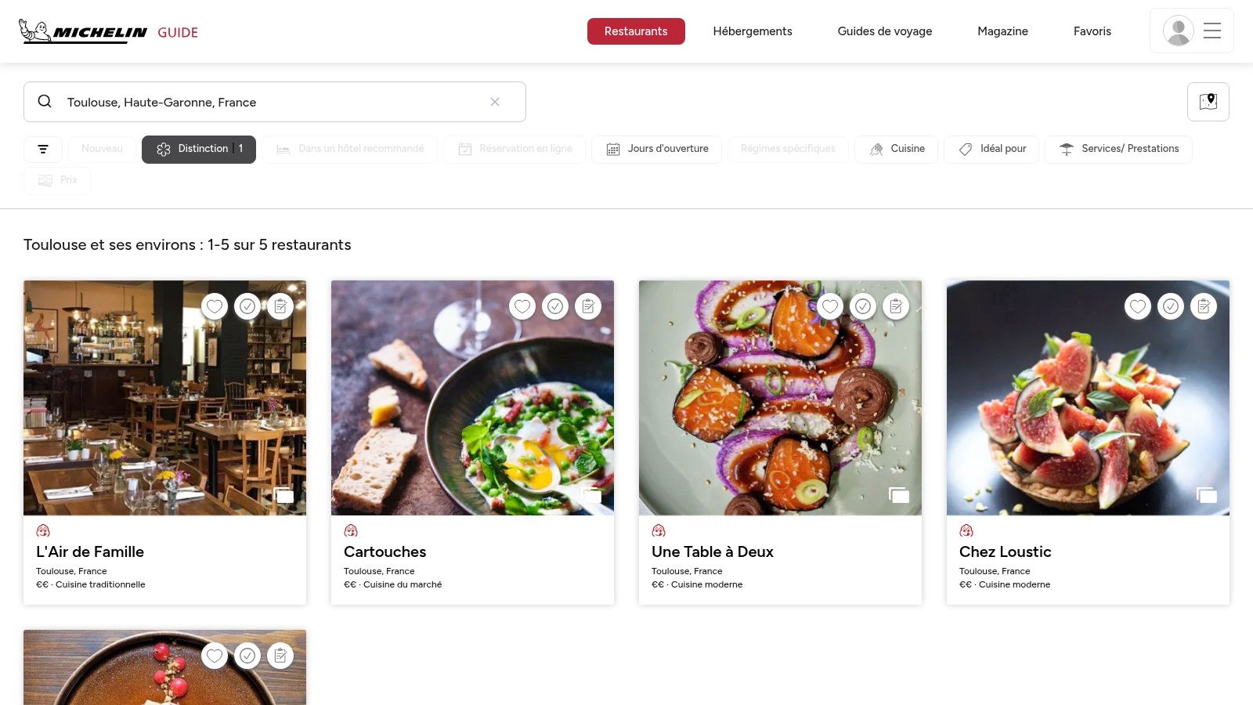Viewport: 1253px width, 705px height.
Task: Open the Cartouches restaurant link
Action: pos(385,551)
